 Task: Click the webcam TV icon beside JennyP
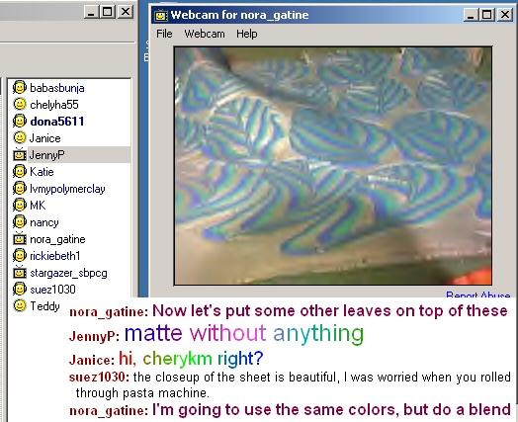20,154
